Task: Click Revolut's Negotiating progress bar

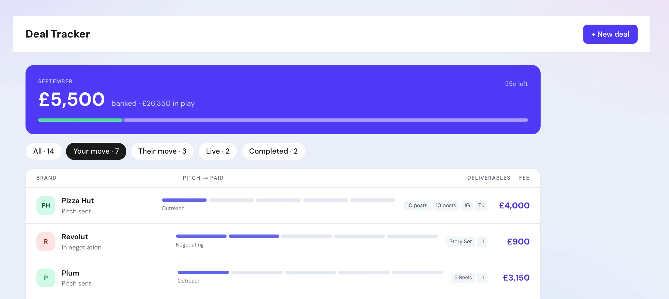Action: pyautogui.click(x=307, y=236)
